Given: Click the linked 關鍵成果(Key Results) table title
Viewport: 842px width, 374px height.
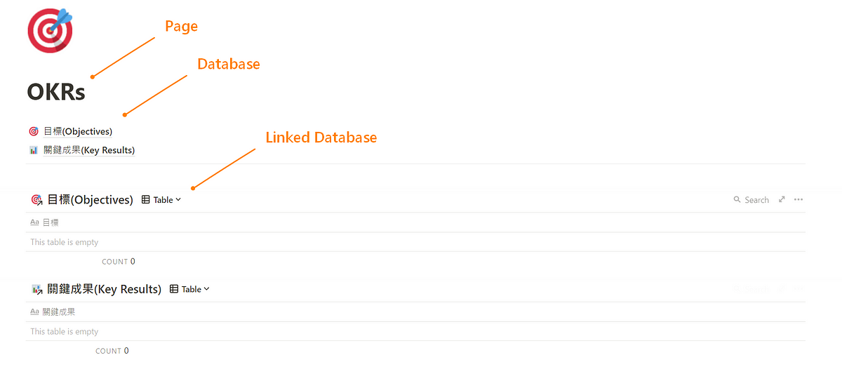Looking at the screenshot, I should (104, 289).
